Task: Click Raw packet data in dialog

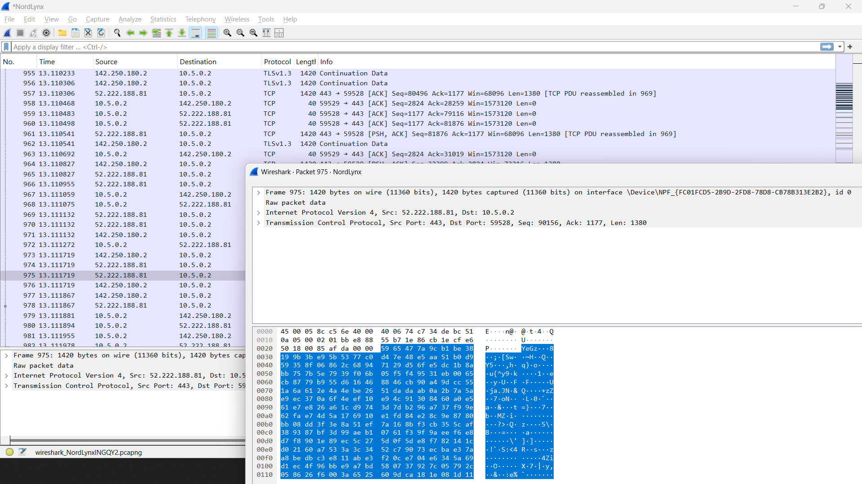Action: (295, 203)
